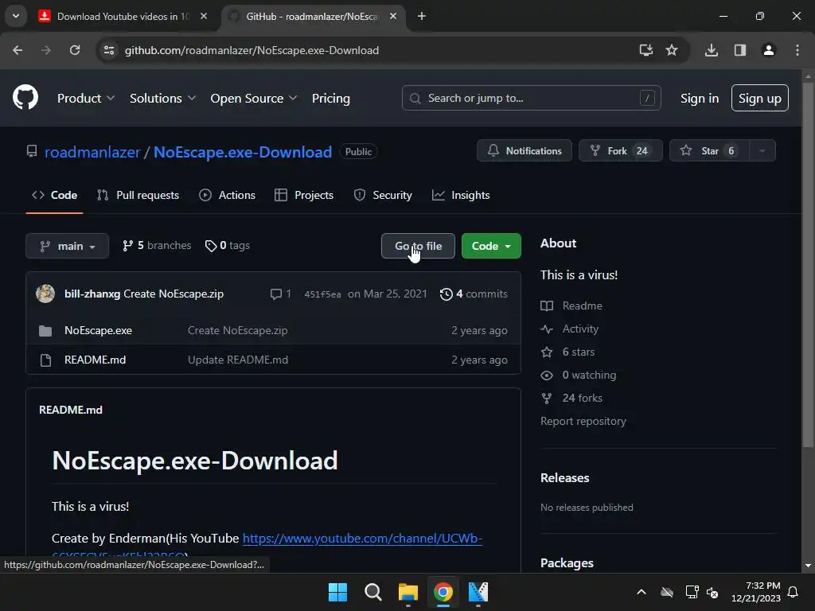Fork the repository with Fork button
Viewport: 815px width, 611px height.
click(620, 150)
